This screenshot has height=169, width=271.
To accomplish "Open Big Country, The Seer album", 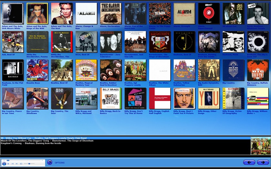I will (62, 98).
